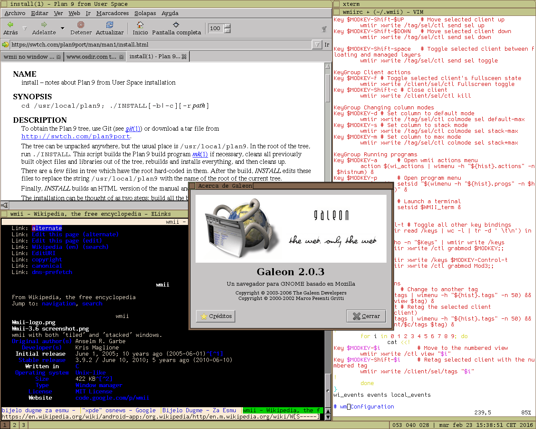This screenshot has height=429, width=536.
Task: Switch to wmii tag 3 in bottom bar
Action: 23,425
